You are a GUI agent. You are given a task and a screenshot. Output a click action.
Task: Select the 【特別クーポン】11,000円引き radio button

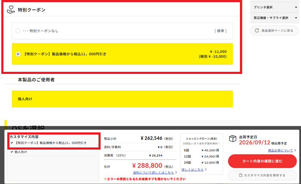18,54
